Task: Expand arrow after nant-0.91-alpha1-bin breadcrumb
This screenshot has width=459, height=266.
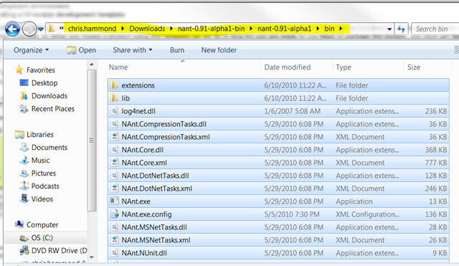Action: tap(251, 29)
